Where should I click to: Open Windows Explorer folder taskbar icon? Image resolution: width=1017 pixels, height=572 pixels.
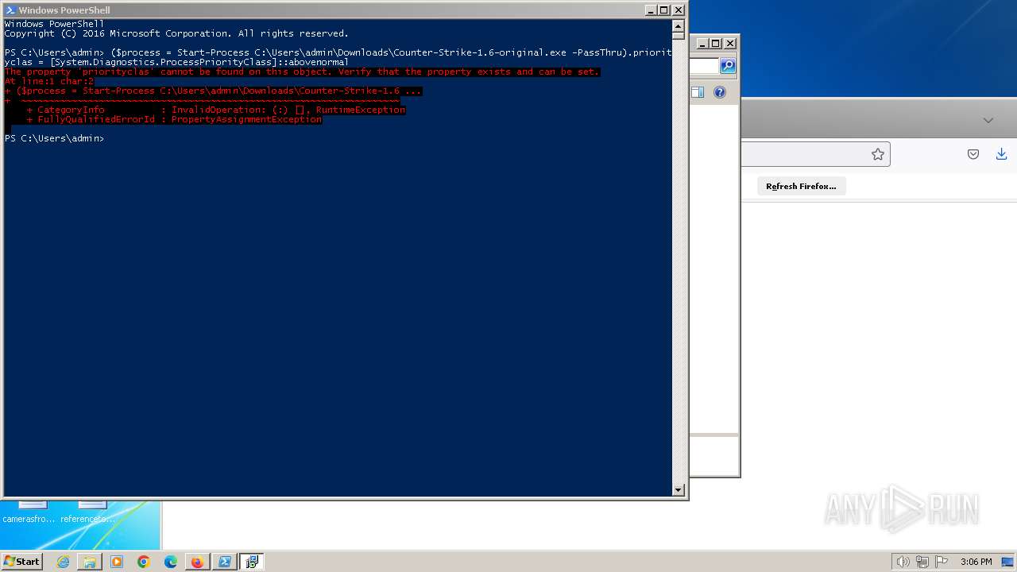click(90, 562)
